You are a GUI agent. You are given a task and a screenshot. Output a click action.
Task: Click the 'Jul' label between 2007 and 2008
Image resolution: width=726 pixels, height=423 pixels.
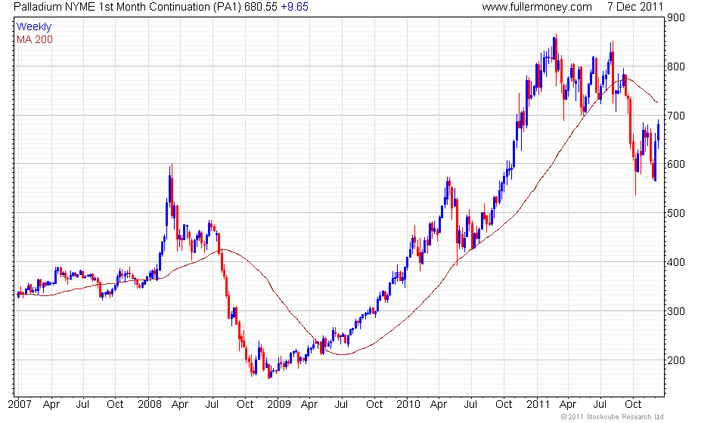click(82, 405)
